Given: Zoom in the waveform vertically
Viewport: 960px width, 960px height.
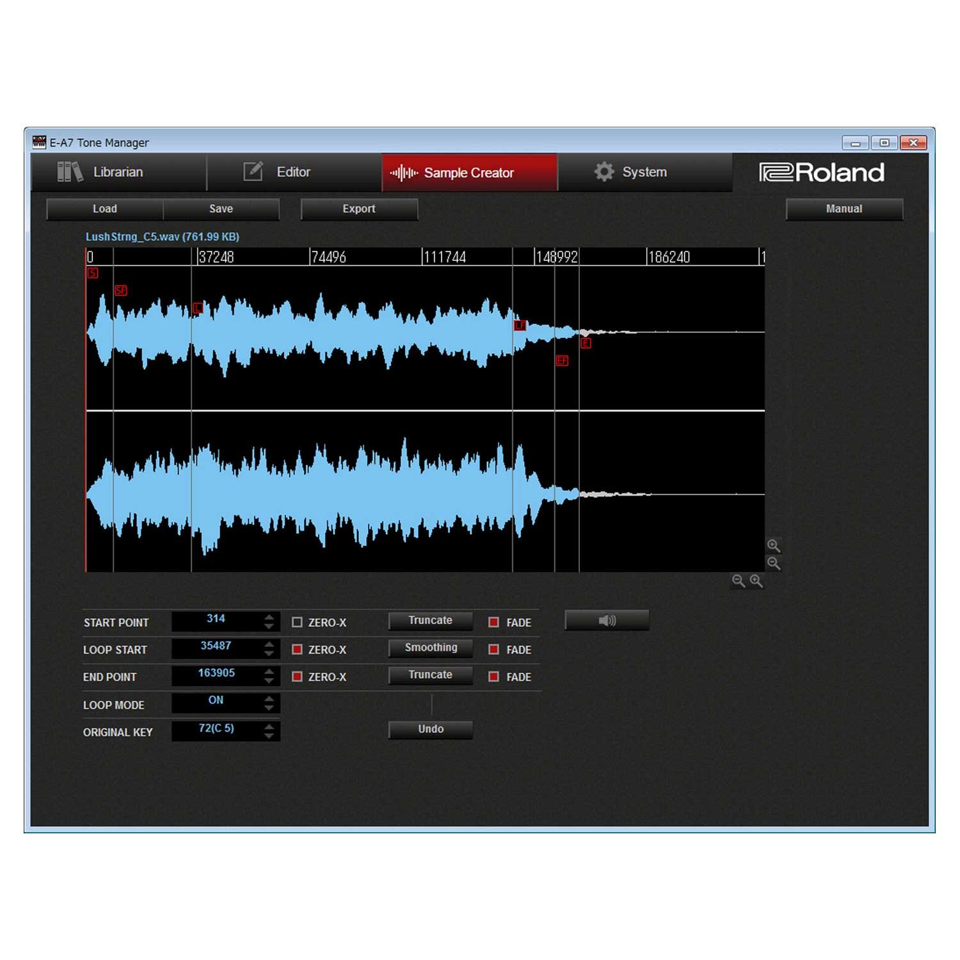Looking at the screenshot, I should 774,545.
